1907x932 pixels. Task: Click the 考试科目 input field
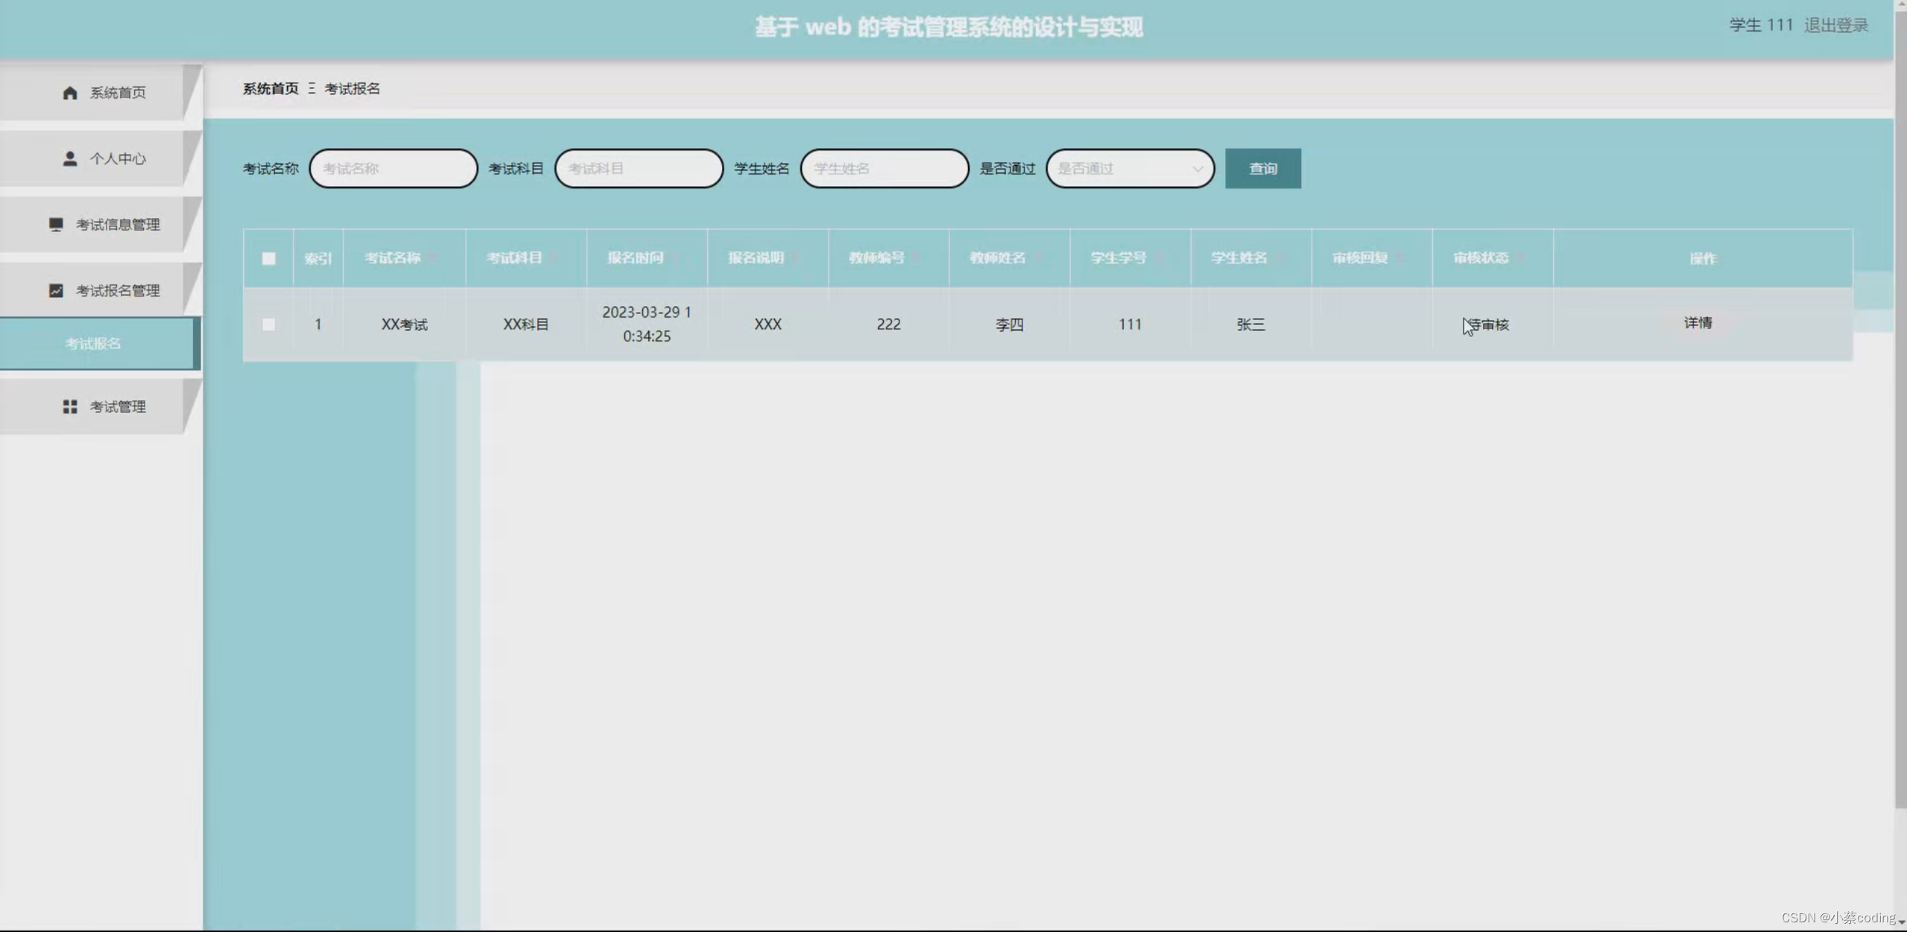pyautogui.click(x=639, y=168)
